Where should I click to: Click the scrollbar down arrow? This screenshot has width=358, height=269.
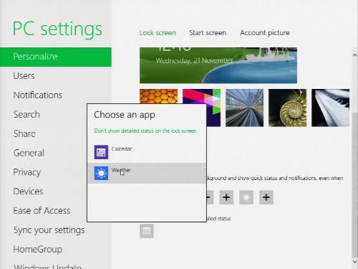point(355,261)
